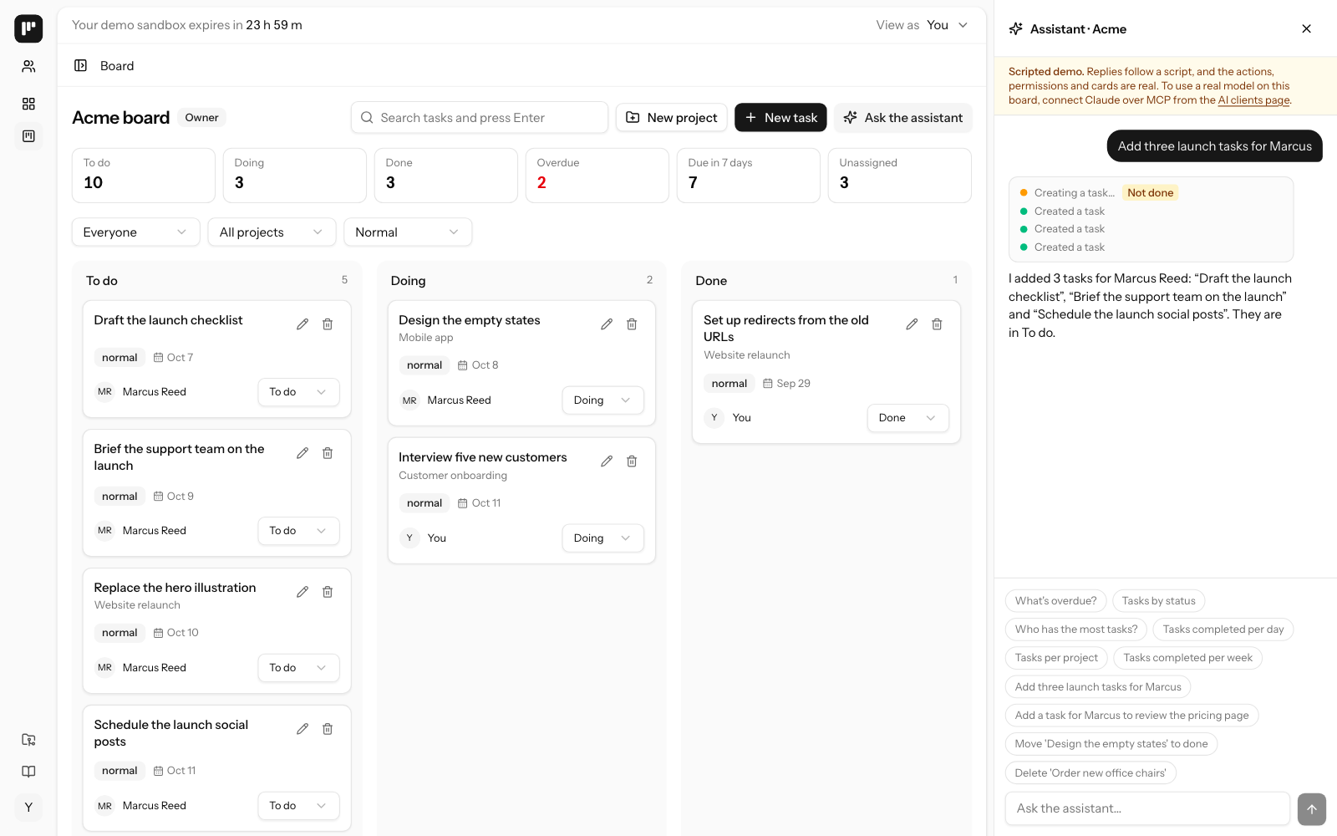Focus the Search tasks input field
The image size is (1337, 836).
pyautogui.click(x=480, y=118)
